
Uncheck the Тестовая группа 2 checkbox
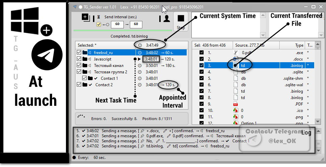coord(79,72)
